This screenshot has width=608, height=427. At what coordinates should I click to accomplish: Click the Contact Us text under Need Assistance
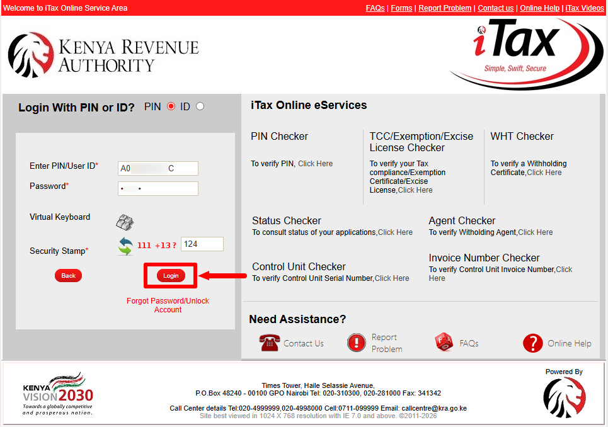(304, 343)
